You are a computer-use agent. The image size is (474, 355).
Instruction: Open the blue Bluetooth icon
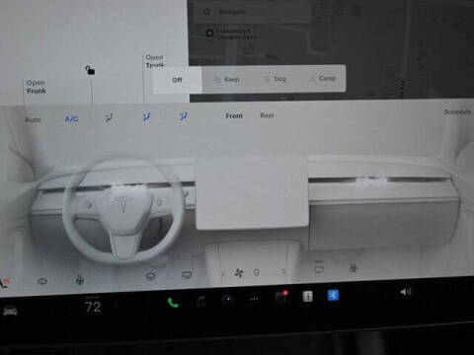tap(333, 296)
